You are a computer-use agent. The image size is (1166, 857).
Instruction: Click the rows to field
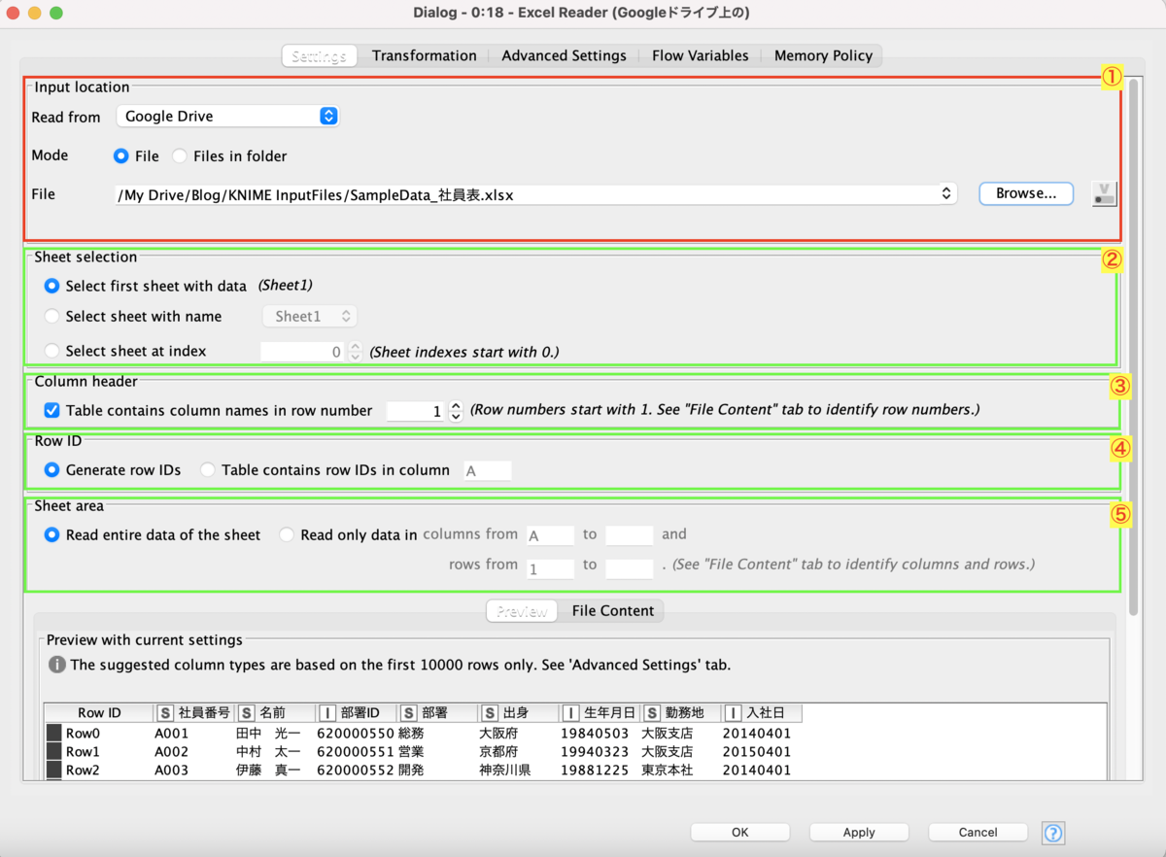pos(630,568)
